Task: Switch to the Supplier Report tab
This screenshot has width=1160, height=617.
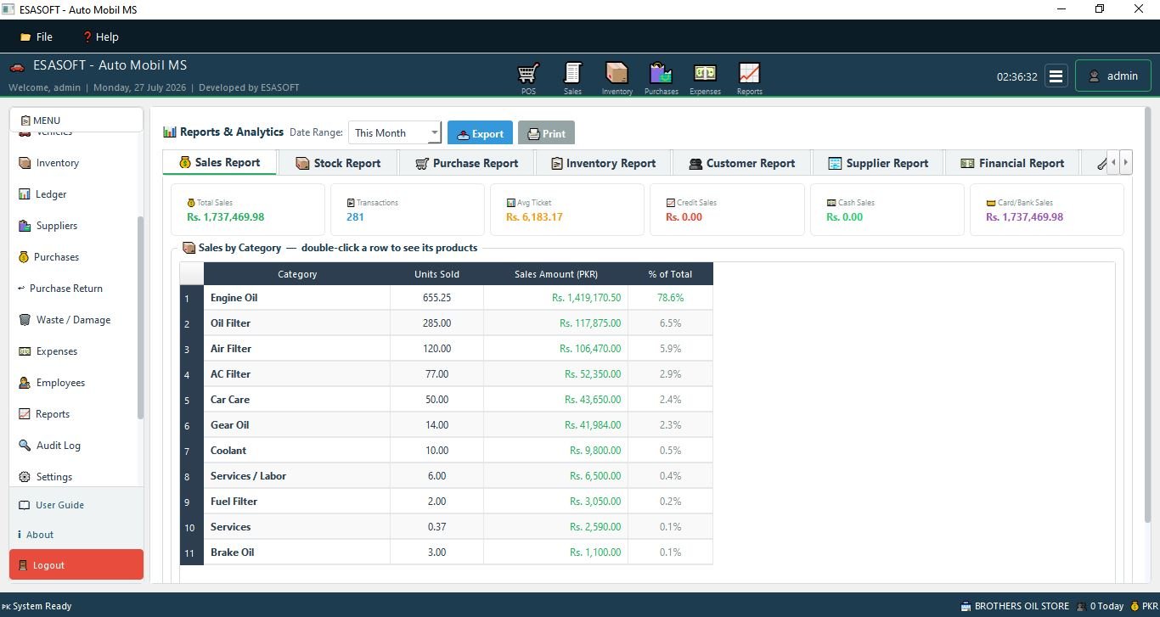Action: tap(878, 163)
